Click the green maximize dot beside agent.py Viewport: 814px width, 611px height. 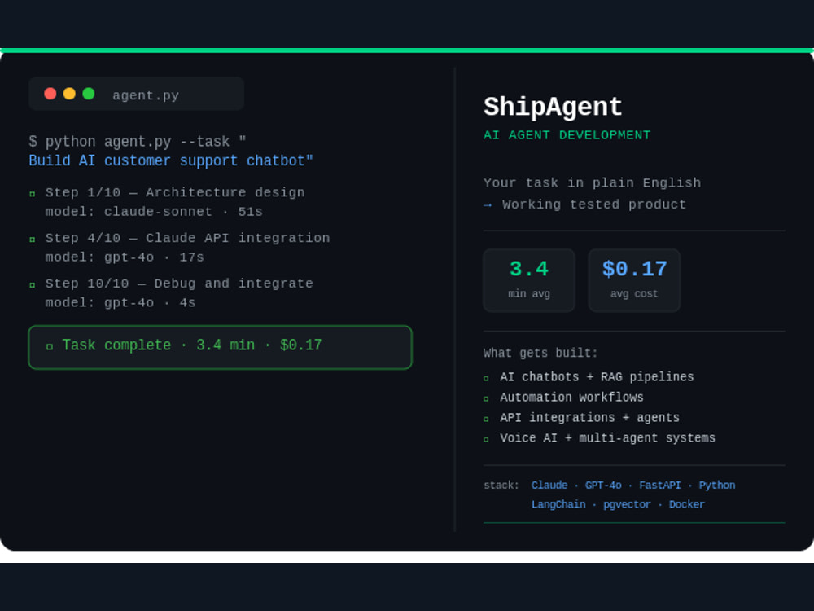click(89, 94)
